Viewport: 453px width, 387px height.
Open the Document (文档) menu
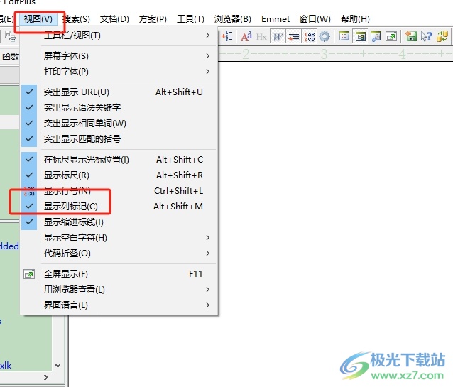click(x=114, y=19)
